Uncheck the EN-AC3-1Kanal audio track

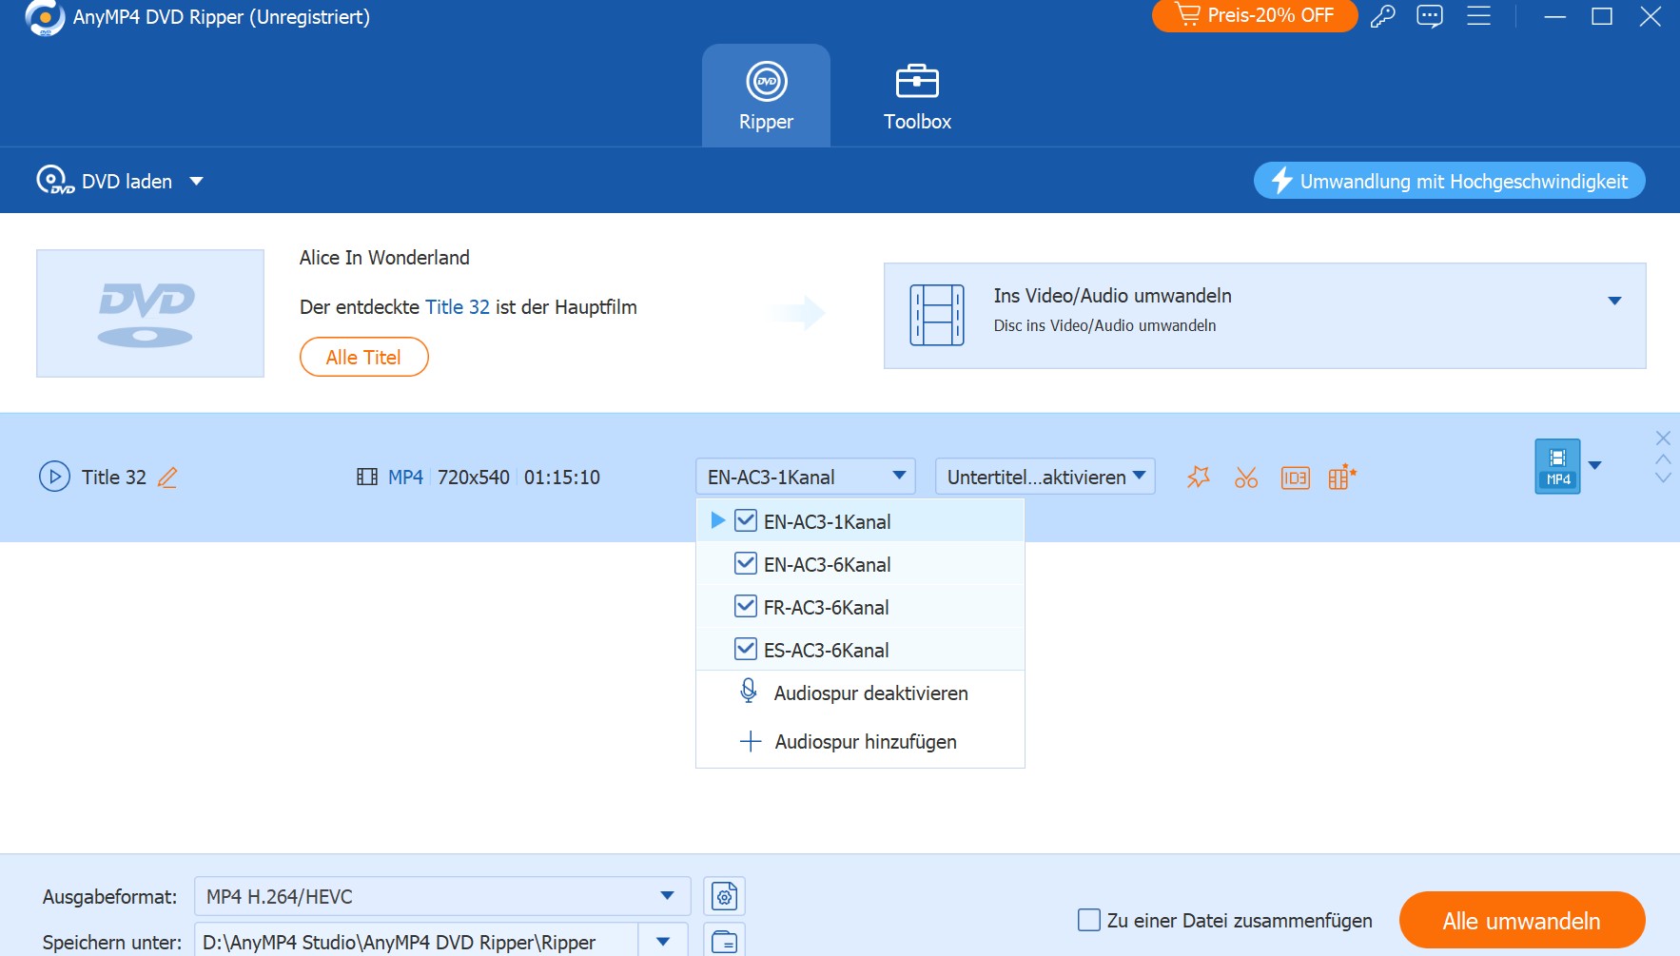tap(746, 520)
